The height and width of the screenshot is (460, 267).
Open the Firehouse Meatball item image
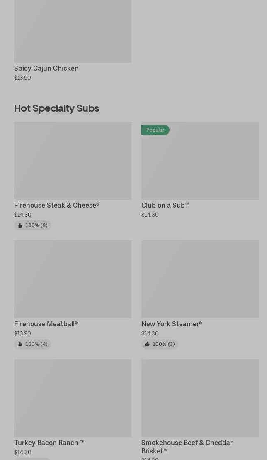point(73,279)
